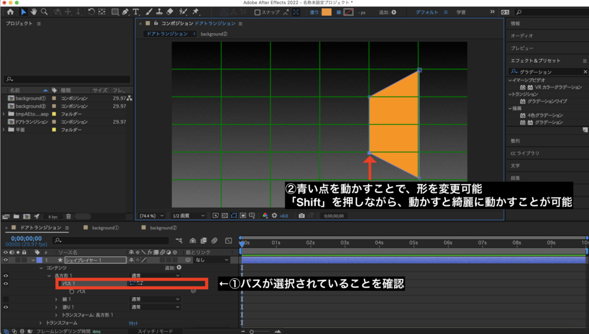589x334 pixels.
Task: Take a snapshot with the camera icon
Action: coord(301,216)
